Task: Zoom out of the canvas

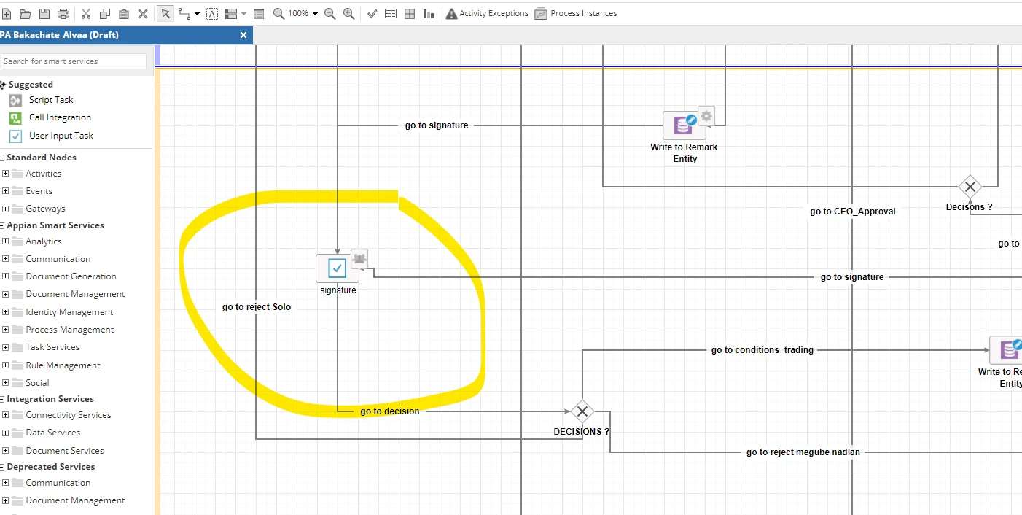Action: point(329,13)
